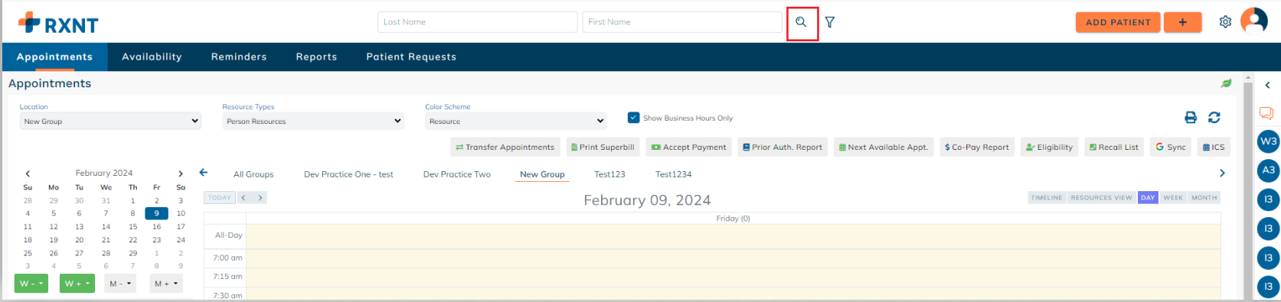Expand the Location dropdown
1281x302 pixels.
click(110, 121)
